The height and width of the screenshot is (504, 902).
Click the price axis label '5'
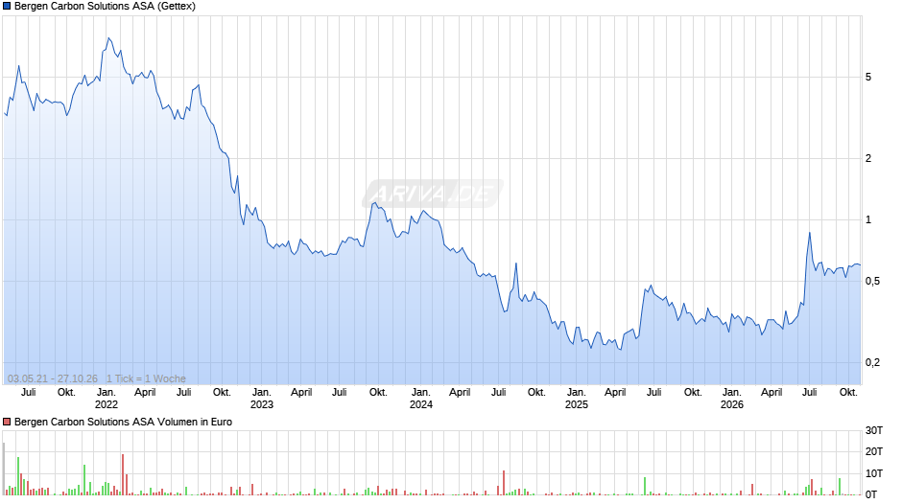868,77
